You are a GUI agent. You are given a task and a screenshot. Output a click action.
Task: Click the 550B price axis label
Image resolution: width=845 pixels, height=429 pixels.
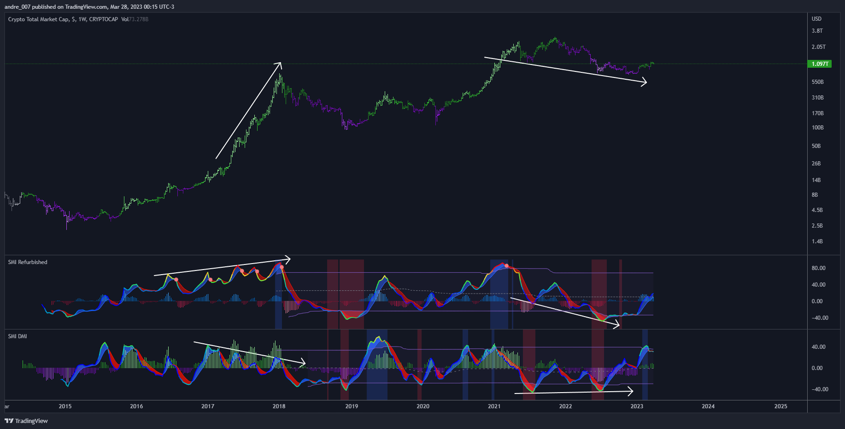click(817, 82)
